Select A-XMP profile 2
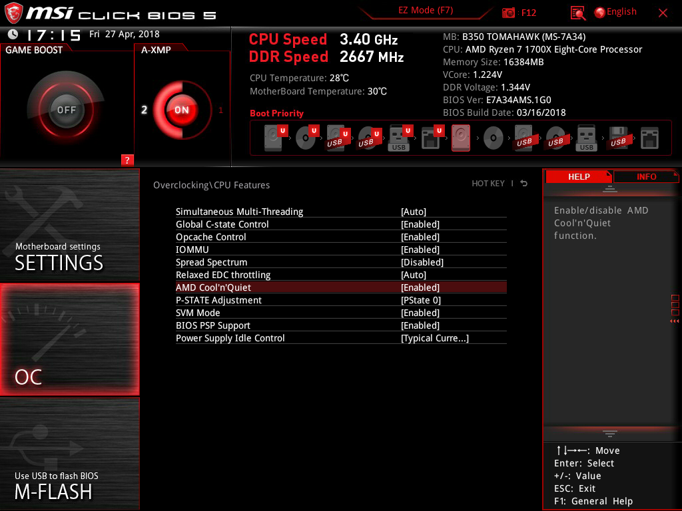 point(144,110)
